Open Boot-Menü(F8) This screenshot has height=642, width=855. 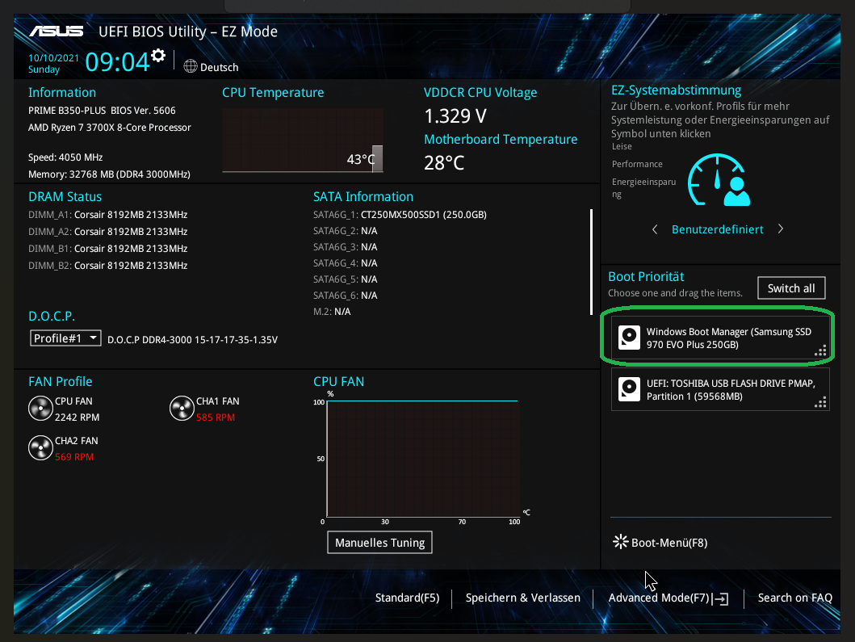point(669,543)
